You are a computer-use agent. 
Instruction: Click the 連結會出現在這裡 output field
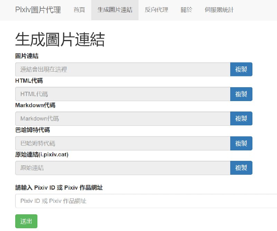123,69
